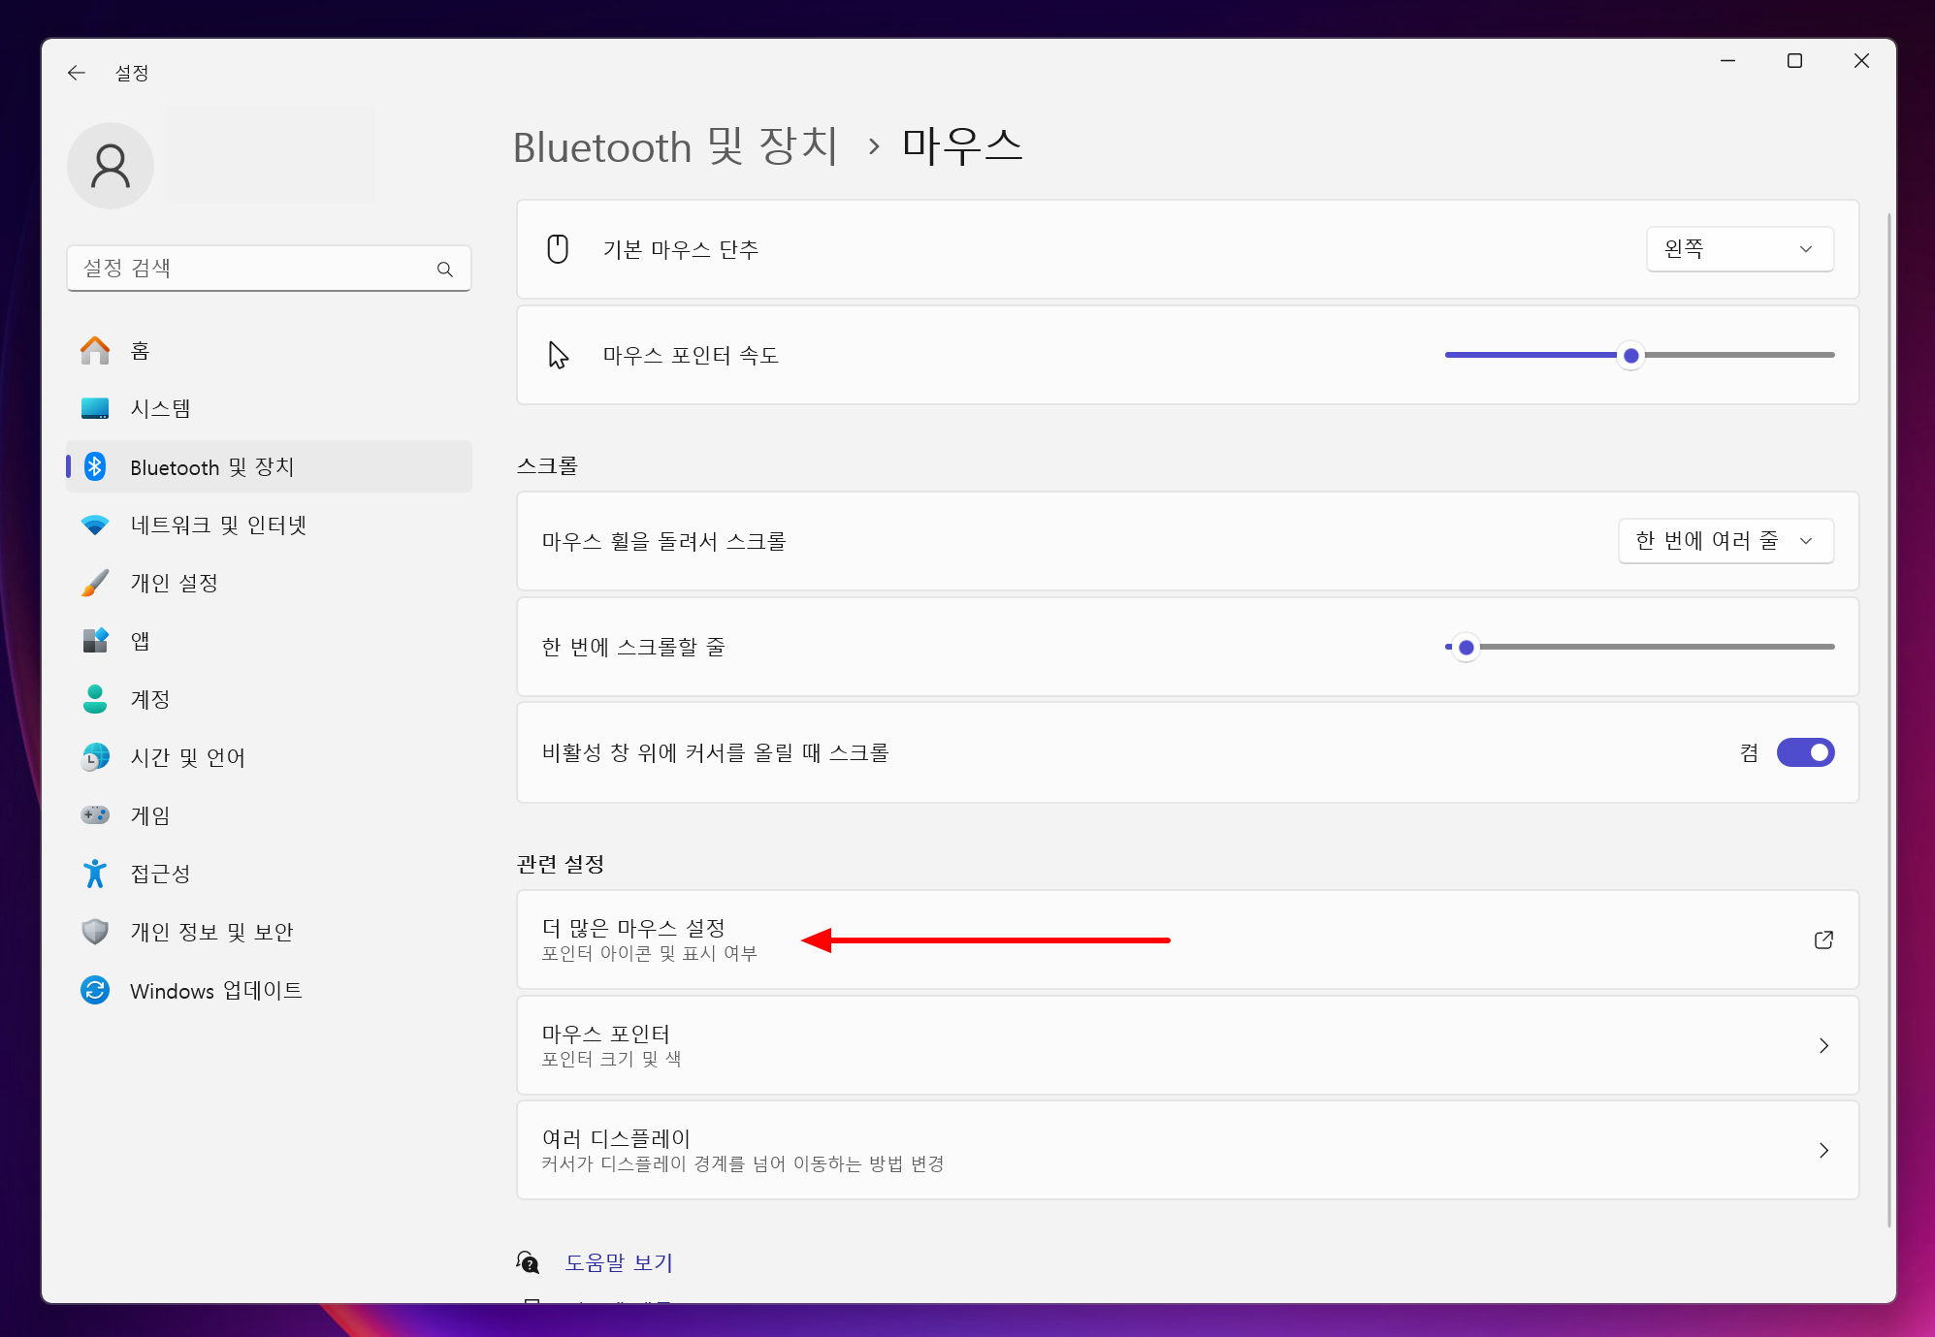Select 개인 설정 in sidebar
The height and width of the screenshot is (1337, 1935).
click(174, 583)
